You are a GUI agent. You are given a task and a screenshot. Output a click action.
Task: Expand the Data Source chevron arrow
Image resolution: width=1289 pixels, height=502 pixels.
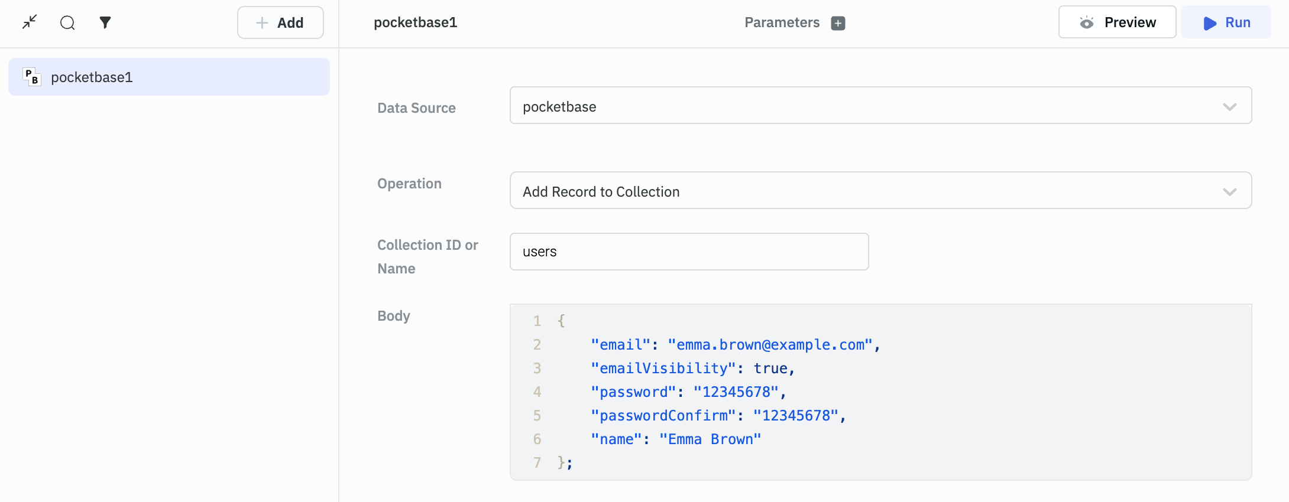(x=1230, y=107)
